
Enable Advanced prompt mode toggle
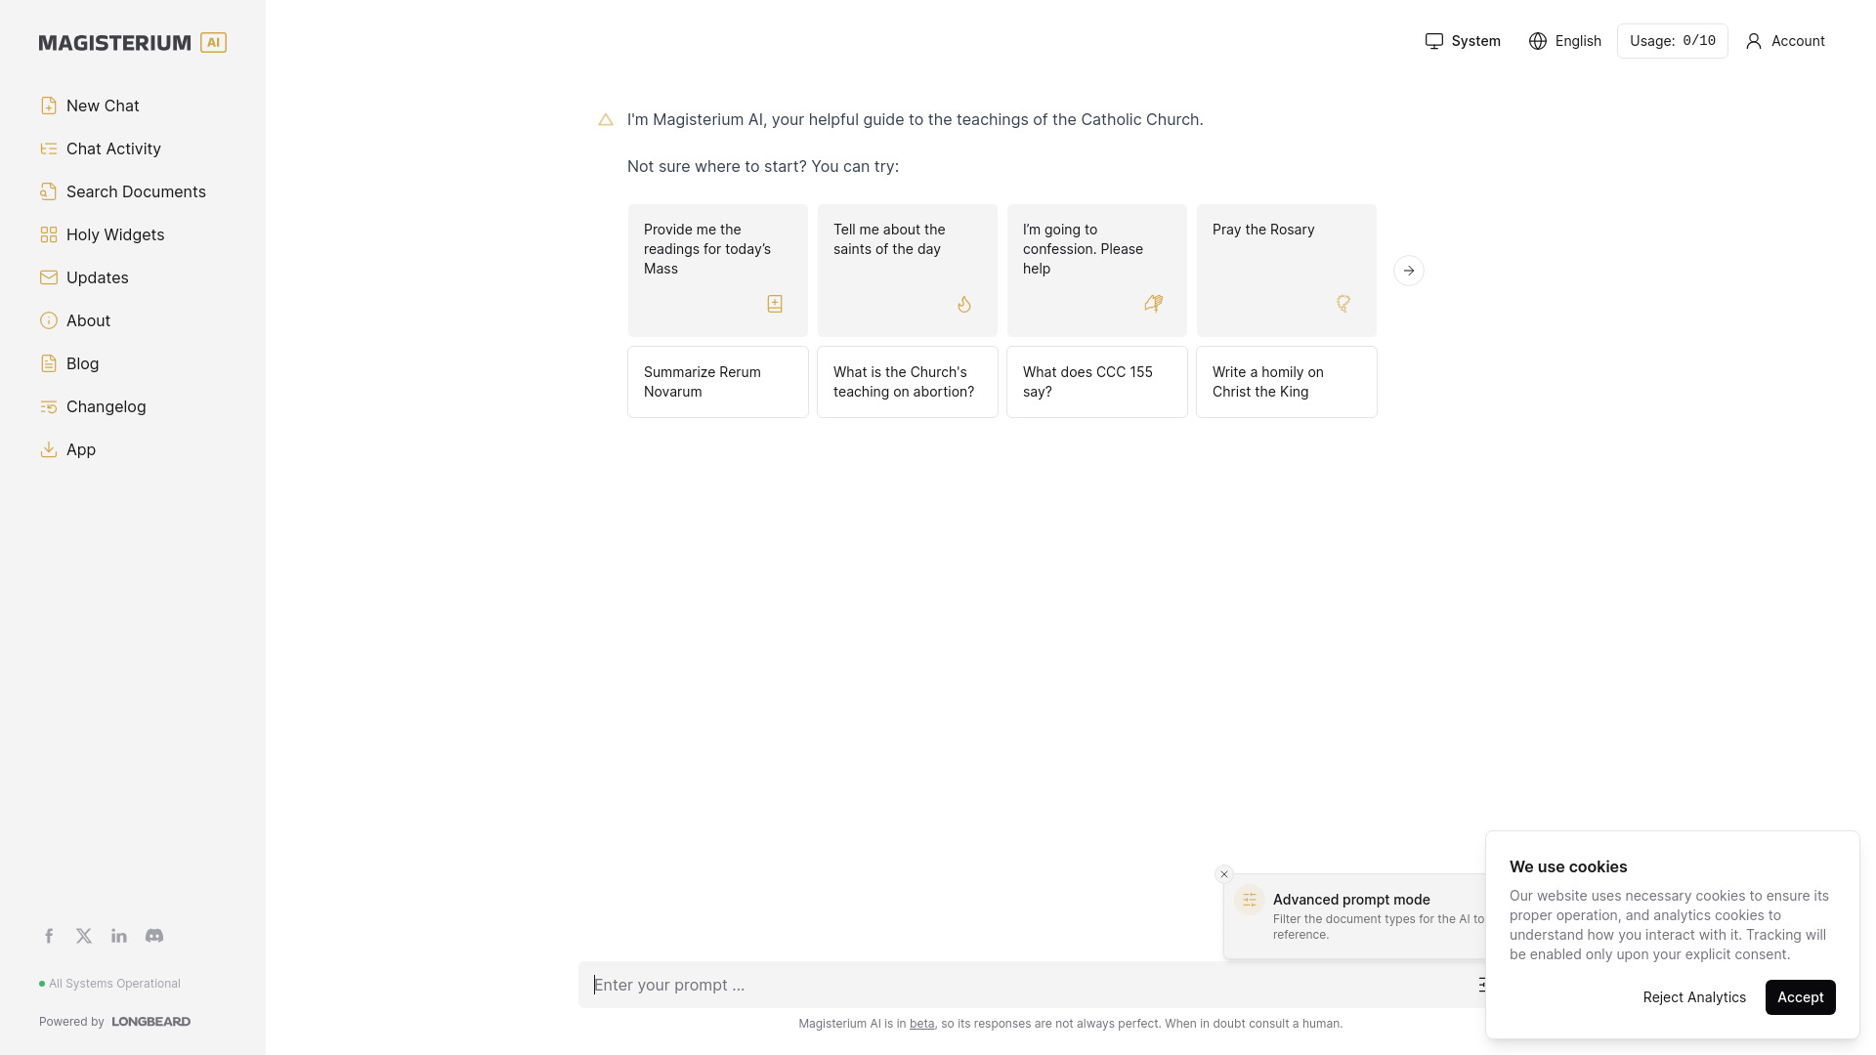[x=1484, y=984]
